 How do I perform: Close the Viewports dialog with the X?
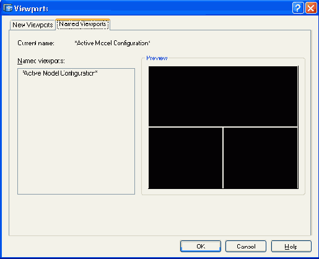pyautogui.click(x=311, y=8)
